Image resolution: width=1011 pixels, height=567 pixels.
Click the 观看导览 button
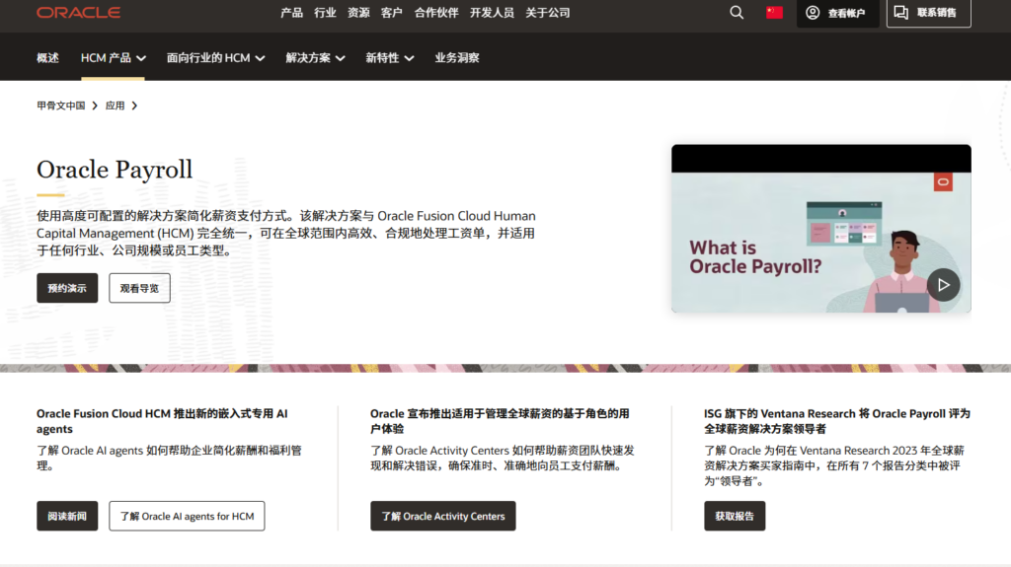139,288
